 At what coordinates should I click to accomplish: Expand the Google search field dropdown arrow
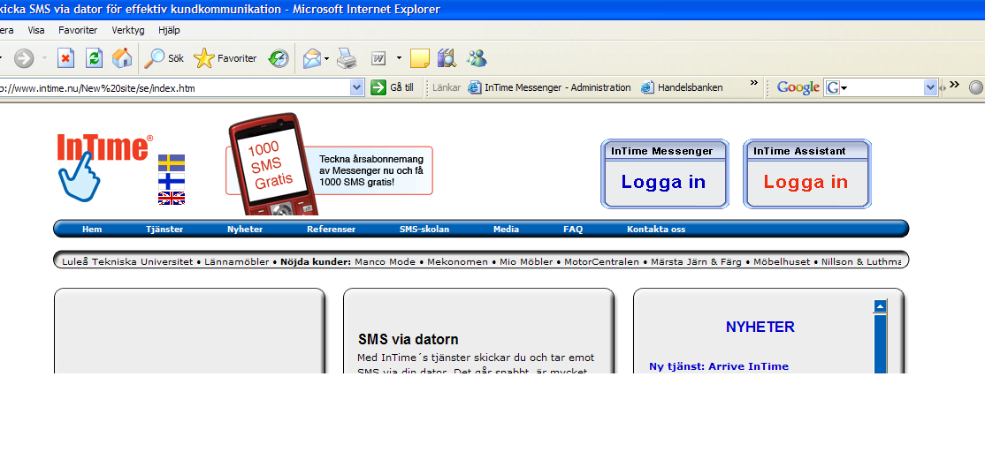(931, 87)
